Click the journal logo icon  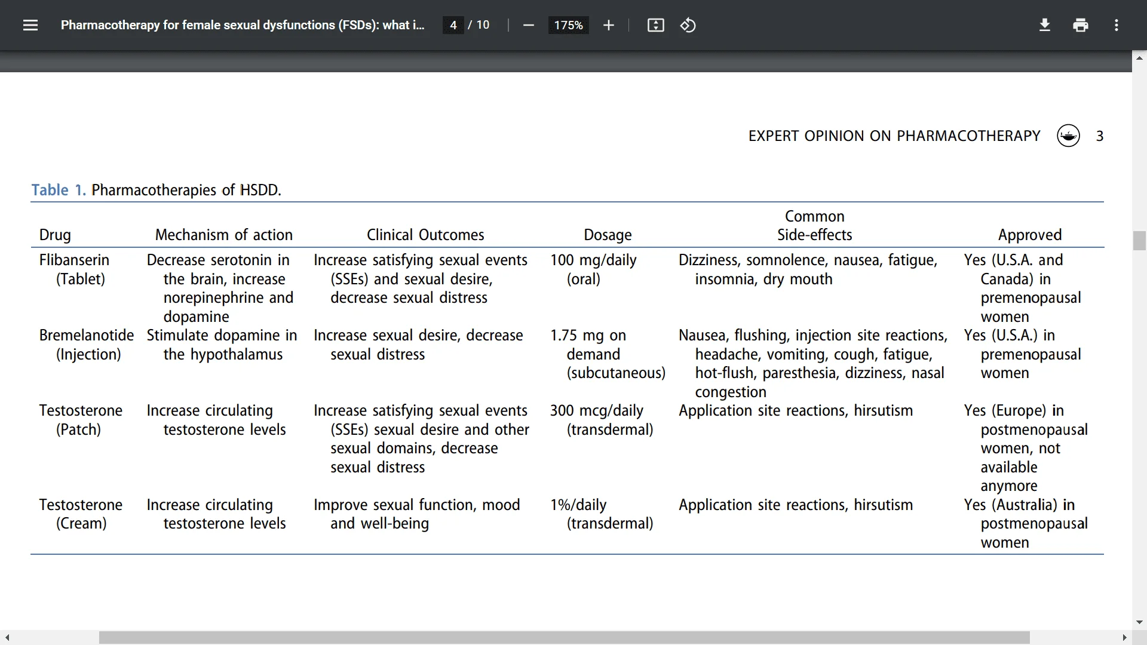[x=1068, y=136]
